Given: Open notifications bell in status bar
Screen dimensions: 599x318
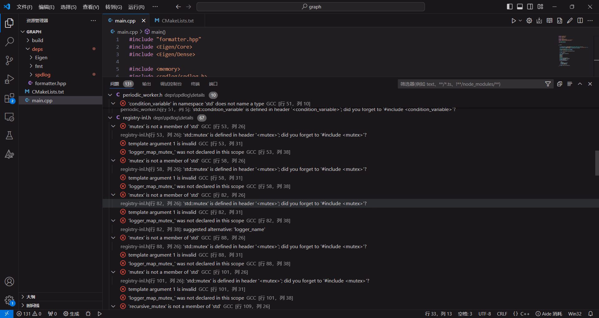Looking at the screenshot, I should pyautogui.click(x=591, y=314).
